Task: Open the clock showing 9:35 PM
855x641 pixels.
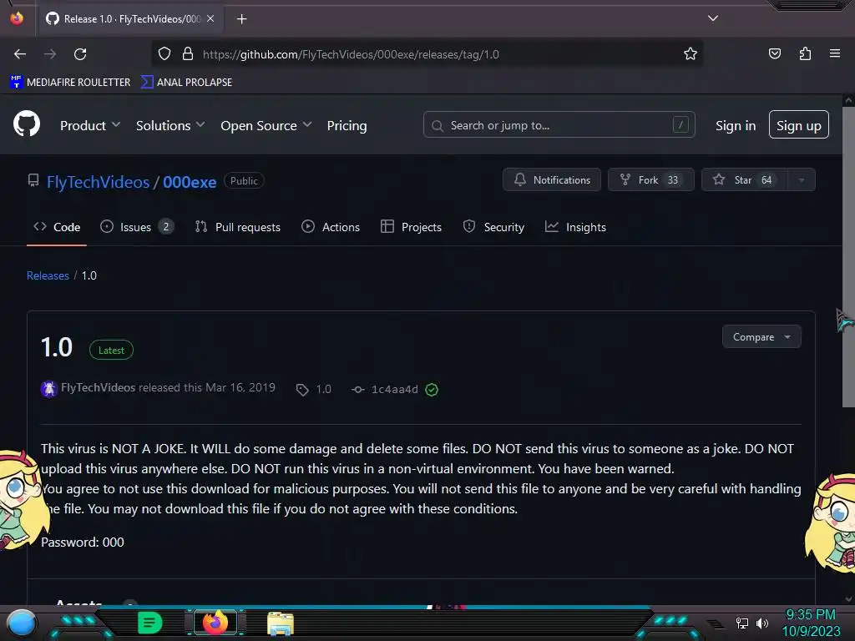Action: tap(811, 623)
